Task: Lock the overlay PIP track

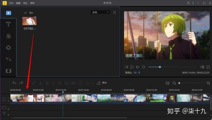Action: pyautogui.click(x=8, y=109)
